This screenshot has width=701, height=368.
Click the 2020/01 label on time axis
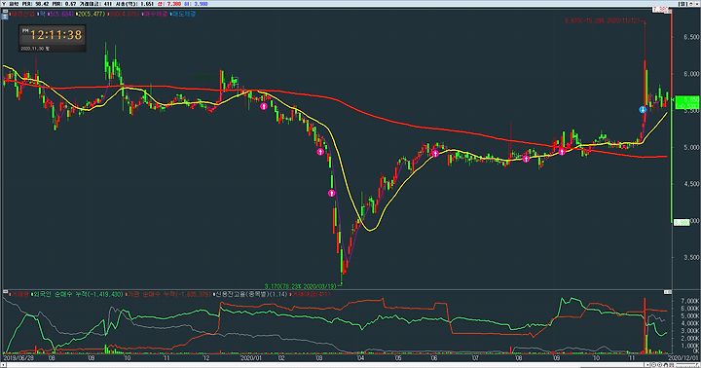tap(250, 357)
